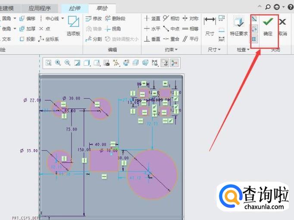
Task: Select the reference dimension icon
Action: pyautogui.click(x=222, y=39)
